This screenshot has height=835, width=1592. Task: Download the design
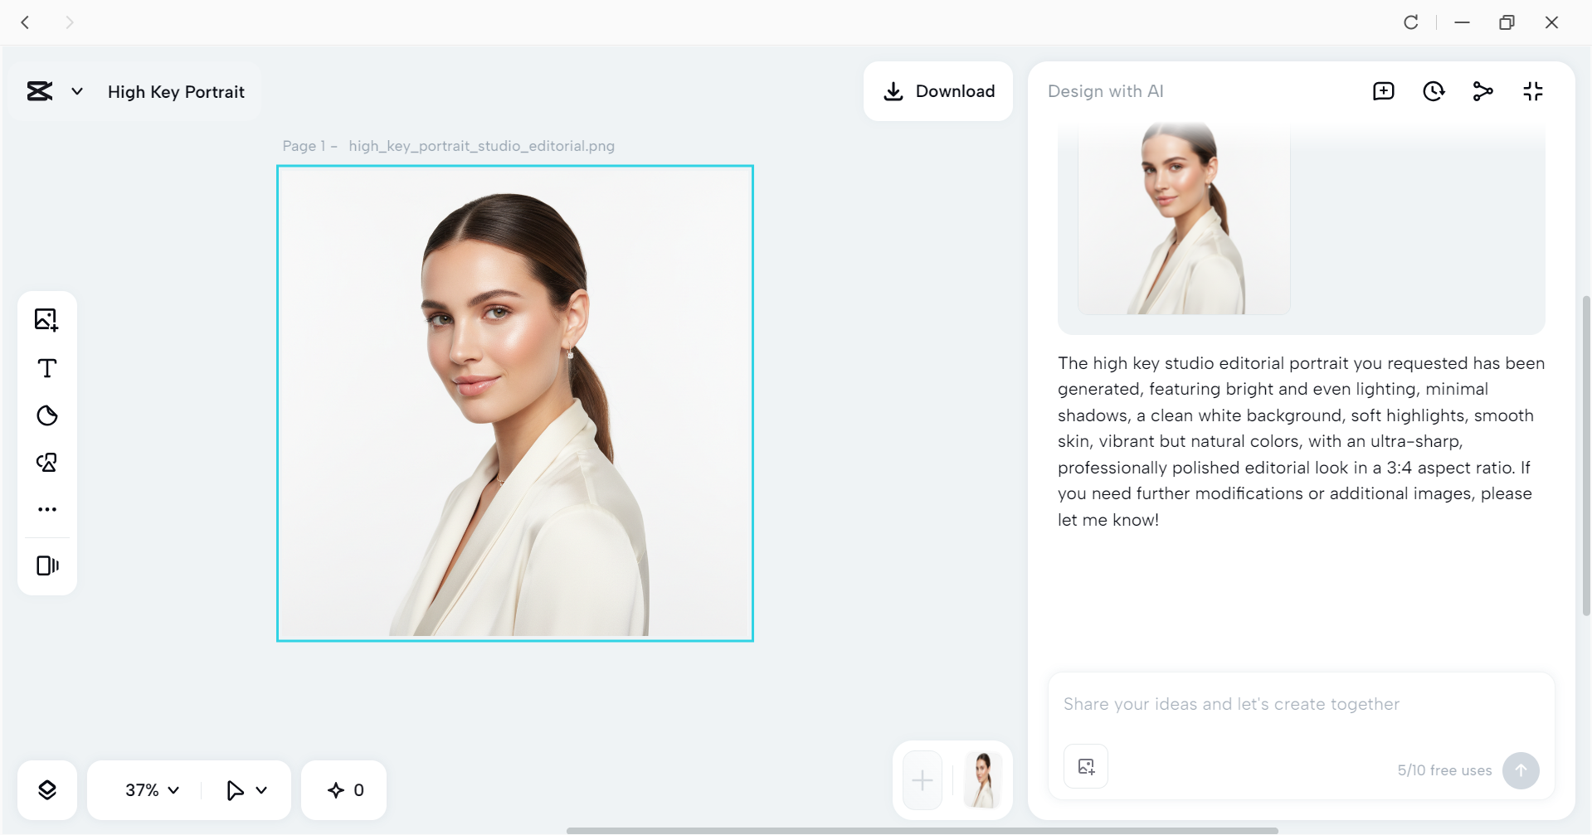pyautogui.click(x=938, y=91)
